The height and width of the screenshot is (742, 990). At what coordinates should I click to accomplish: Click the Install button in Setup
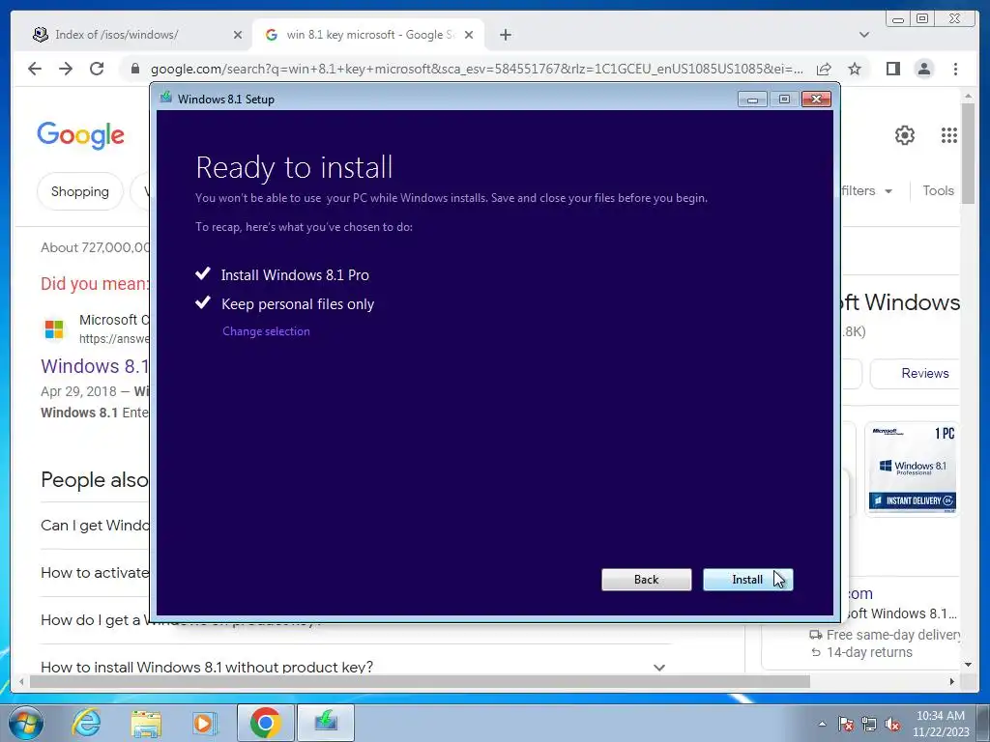[747, 580]
